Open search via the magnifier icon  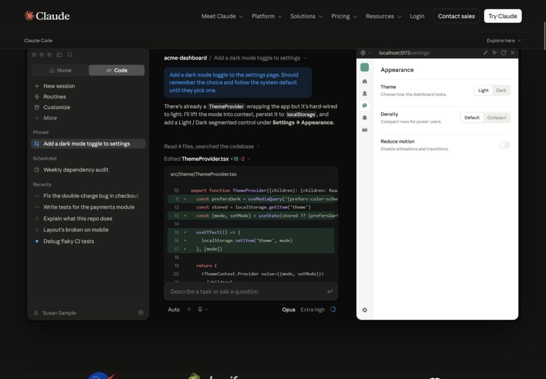coord(70,55)
